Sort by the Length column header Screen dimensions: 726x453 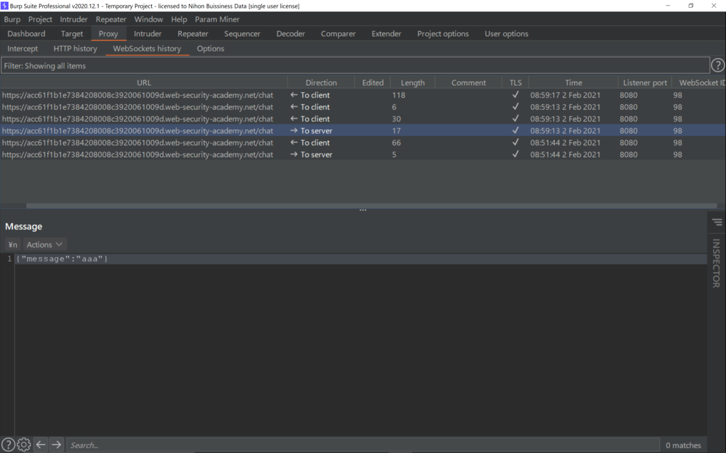(413, 83)
